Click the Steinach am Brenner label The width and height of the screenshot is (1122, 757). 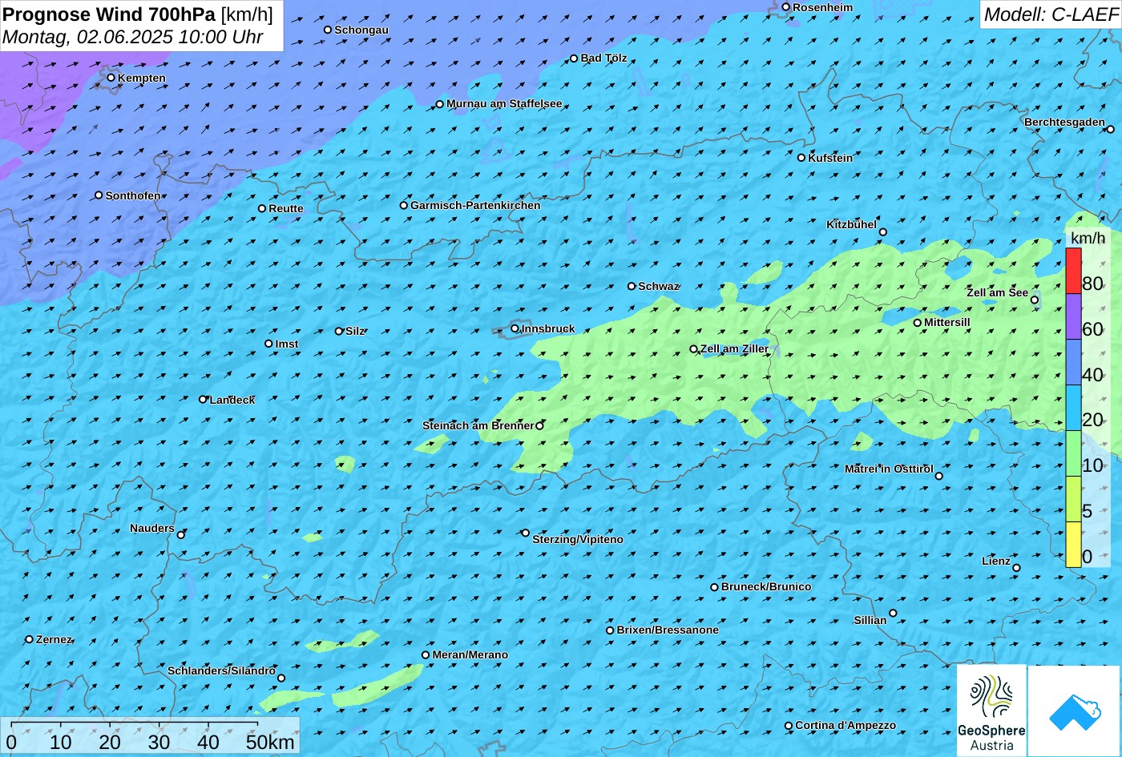pyautogui.click(x=478, y=426)
